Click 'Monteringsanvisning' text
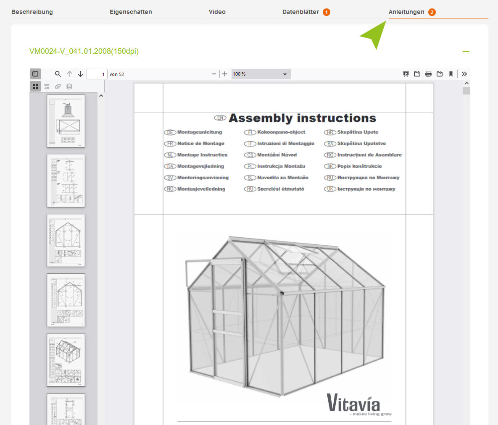The image size is (498, 425). [203, 177]
